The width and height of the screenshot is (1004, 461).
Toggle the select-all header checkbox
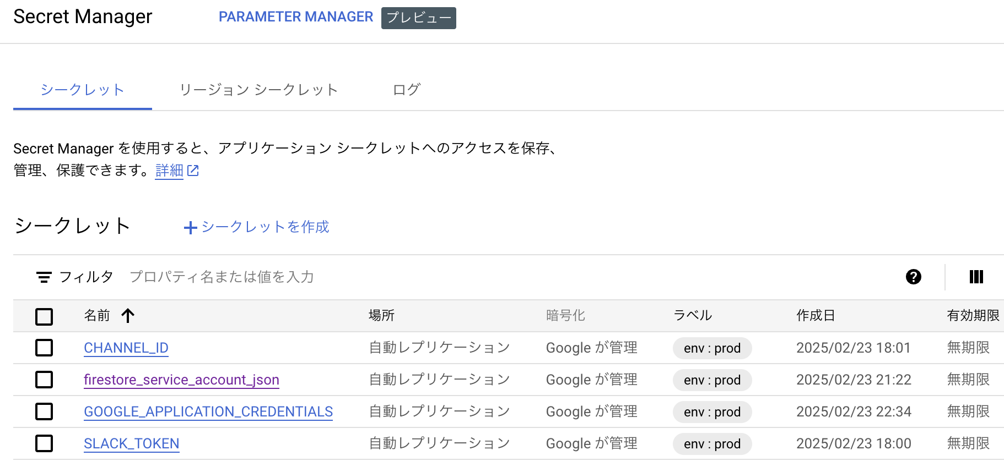(x=44, y=317)
